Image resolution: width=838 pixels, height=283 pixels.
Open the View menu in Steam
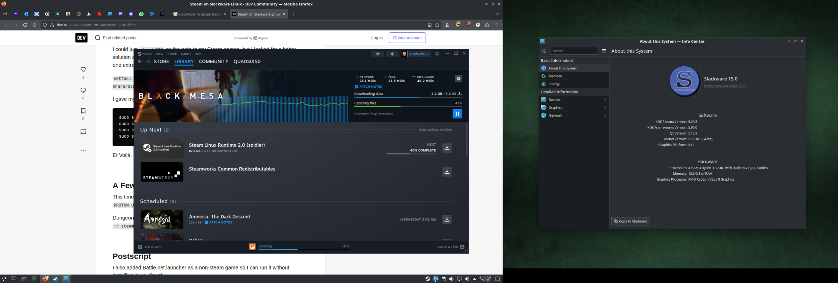[159, 54]
